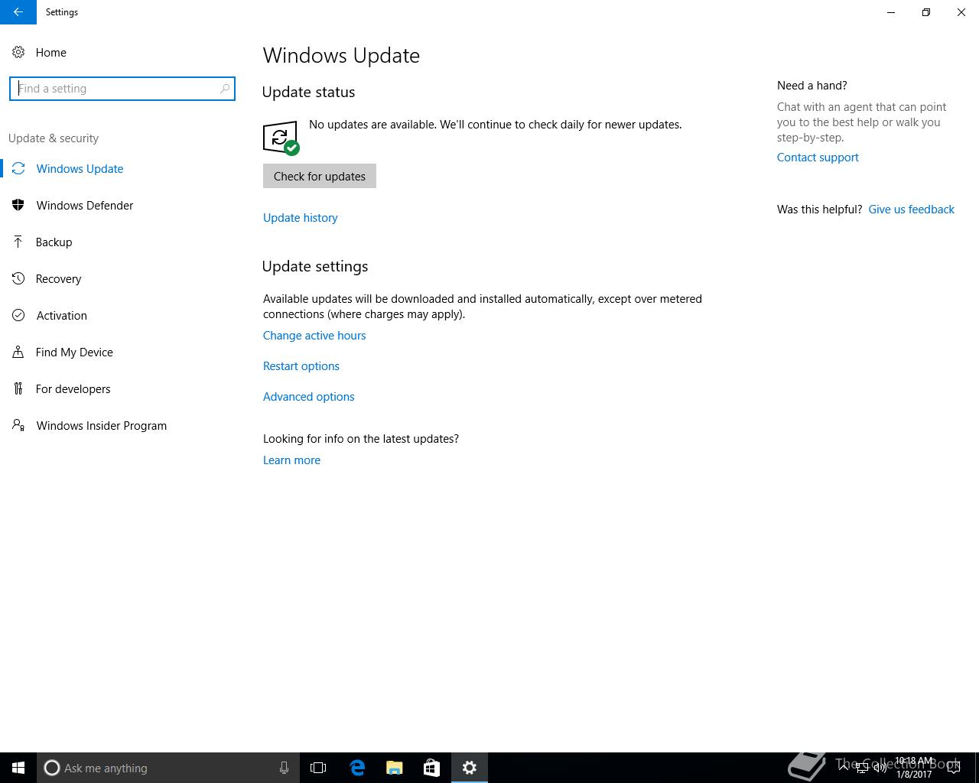Click the Update & security label
This screenshot has width=979, height=783.
coord(54,138)
